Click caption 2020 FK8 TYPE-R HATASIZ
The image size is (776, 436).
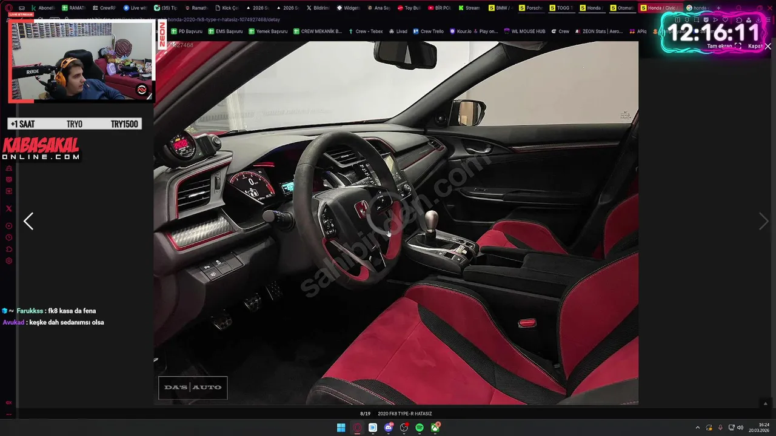(405, 414)
